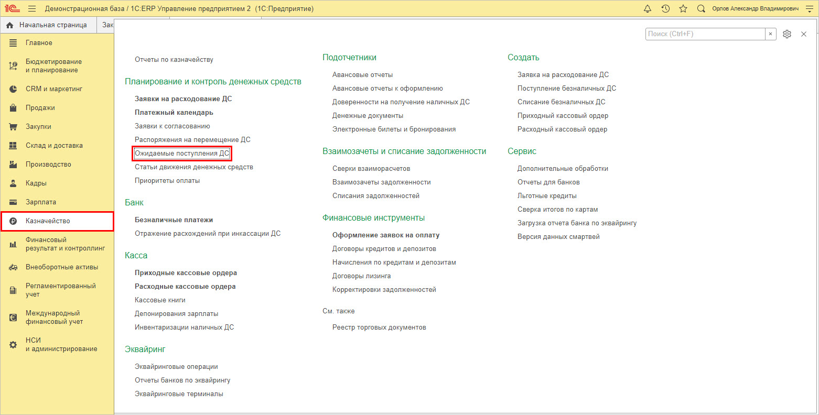The image size is (819, 415).
Task: Click Продажи shopping bag icon
Action: click(x=14, y=108)
